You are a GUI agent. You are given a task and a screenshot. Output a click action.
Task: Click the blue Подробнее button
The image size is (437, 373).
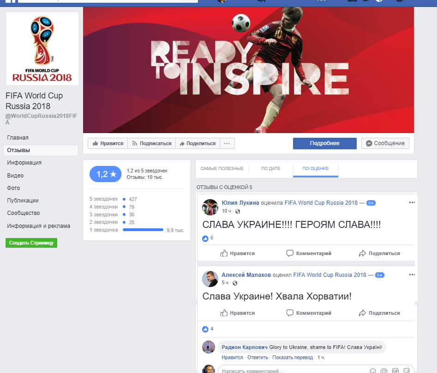coord(325,143)
